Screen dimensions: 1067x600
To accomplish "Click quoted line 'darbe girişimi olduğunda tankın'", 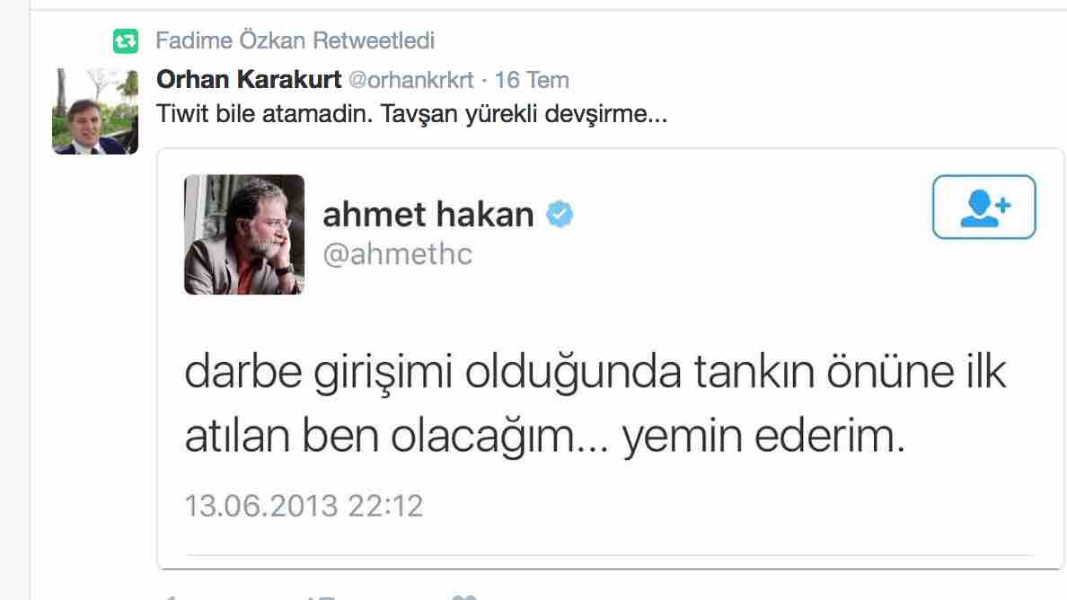I will click(498, 373).
